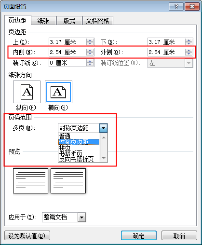Switch to the 纸张 tab
This screenshot has height=245, width=202.
pos(43,21)
